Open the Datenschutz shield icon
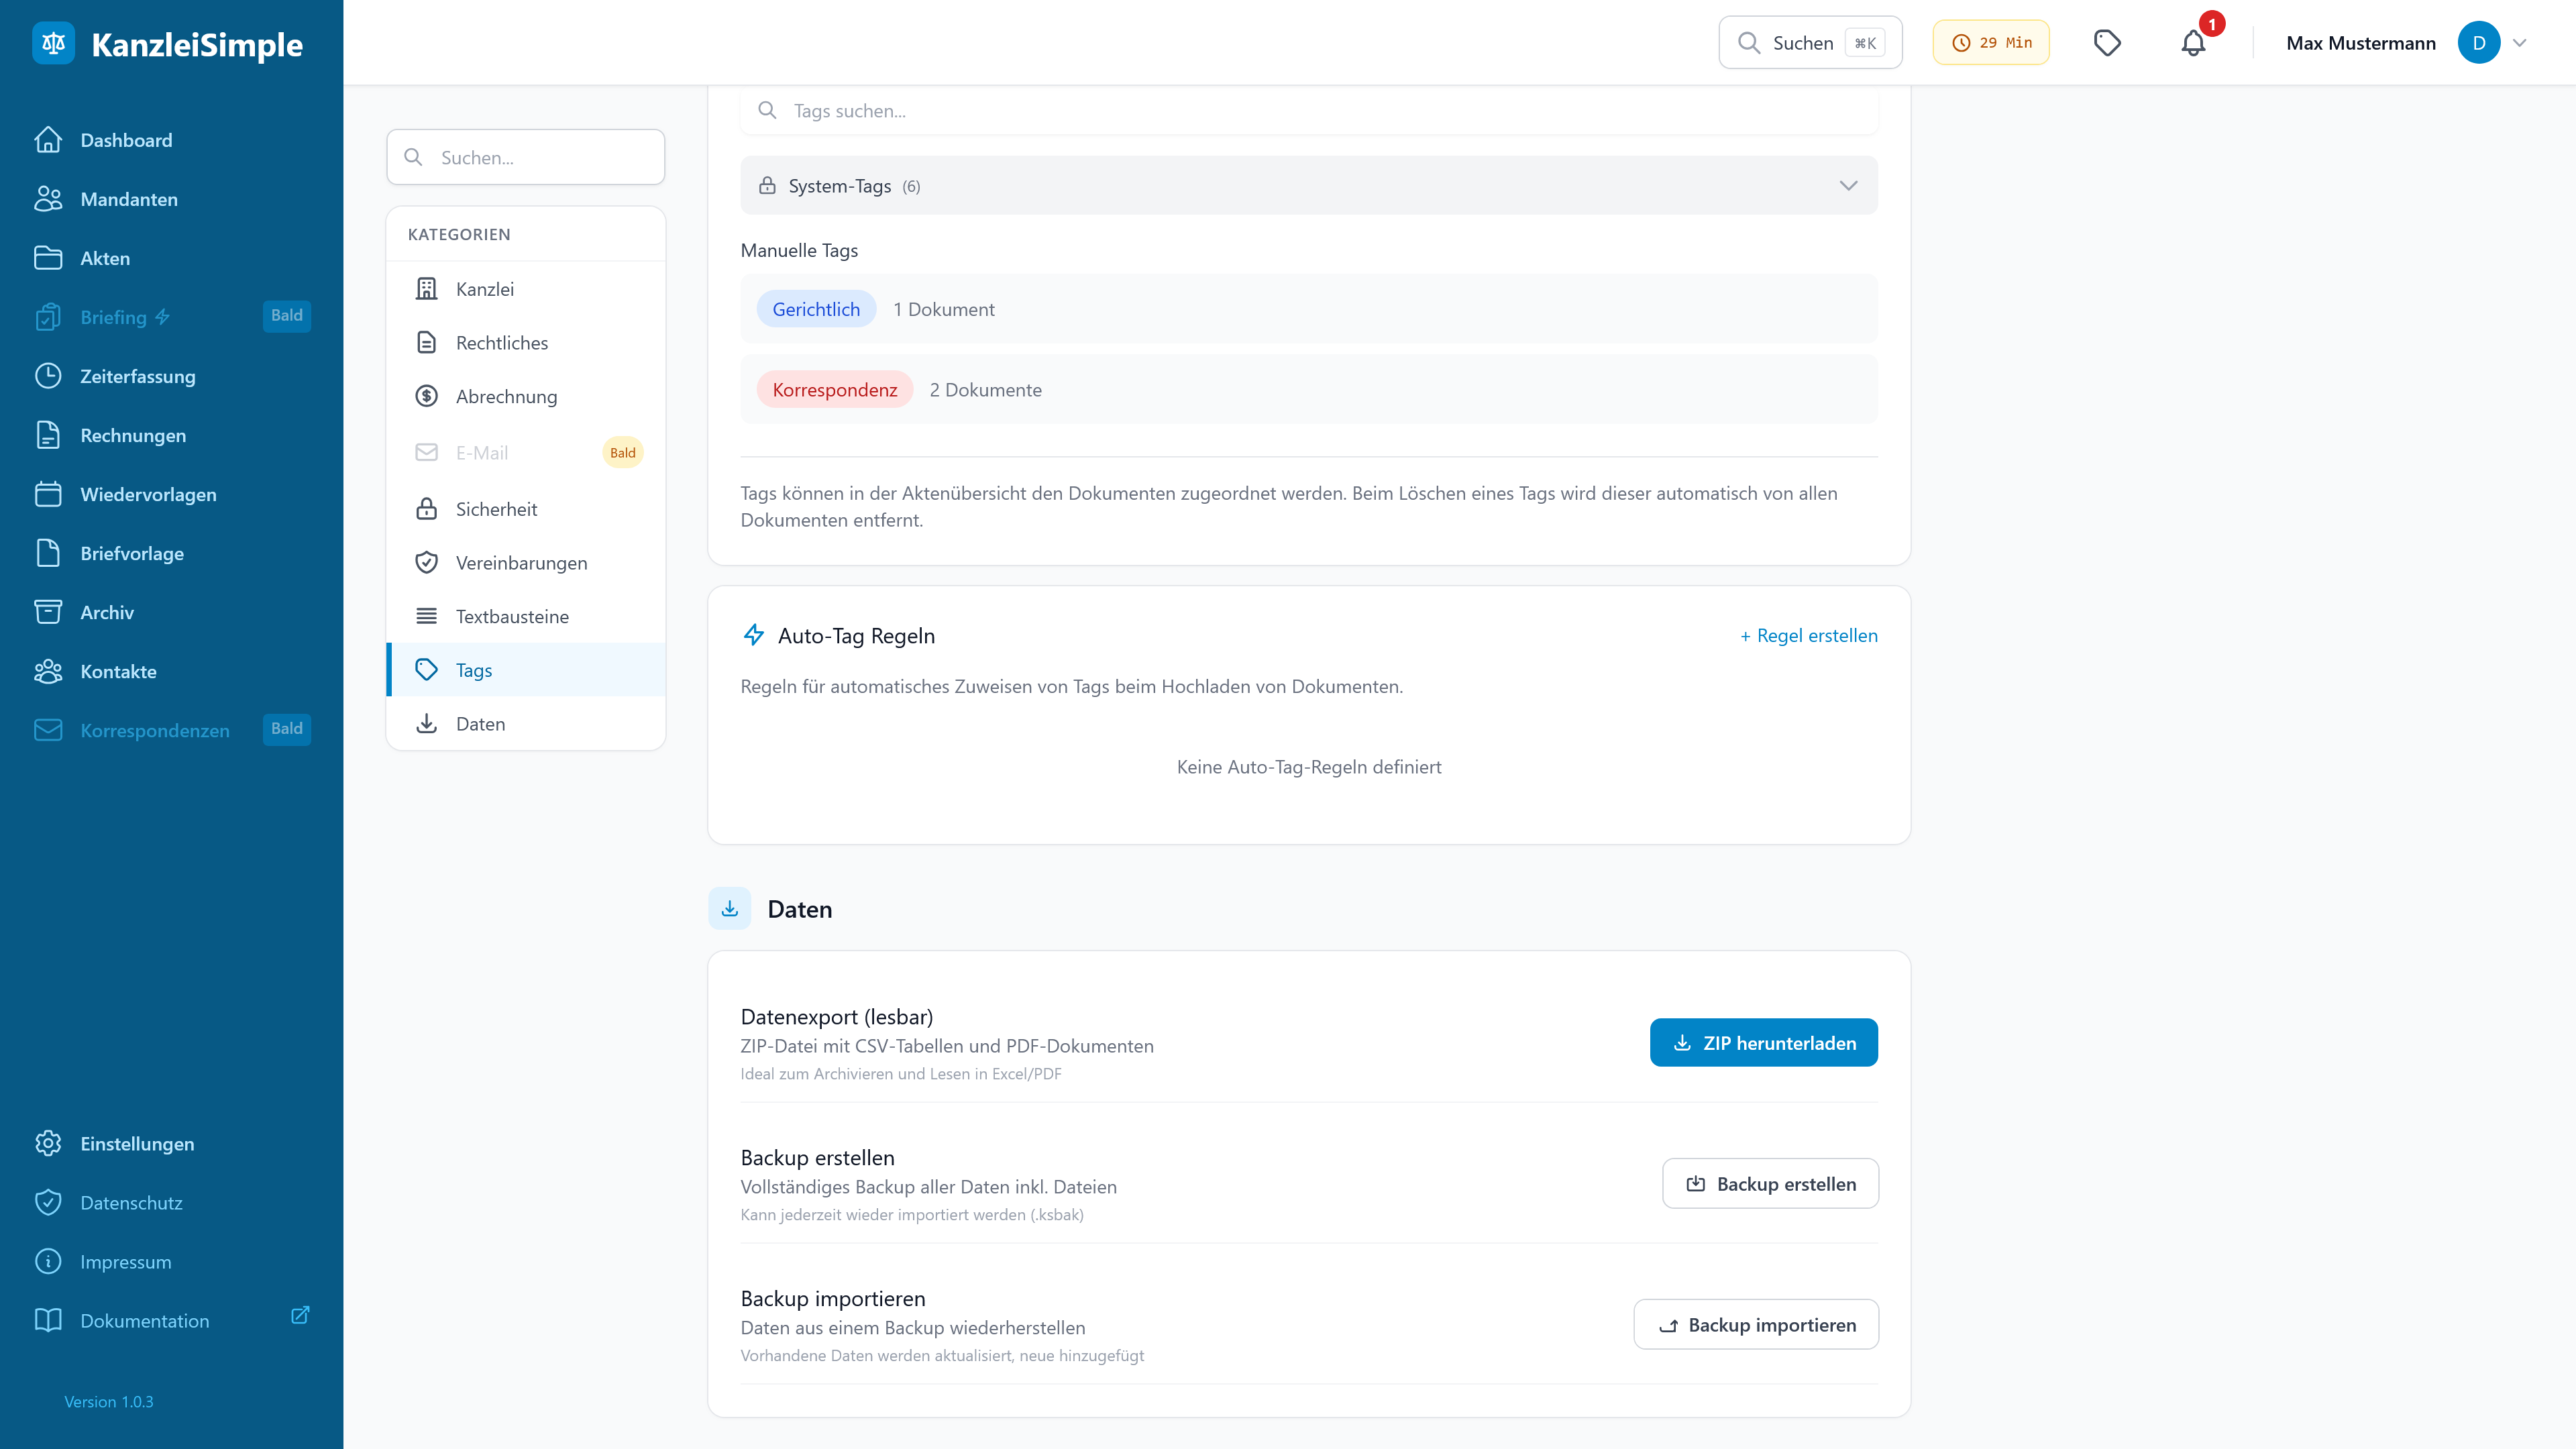Image resolution: width=2576 pixels, height=1449 pixels. point(49,1202)
